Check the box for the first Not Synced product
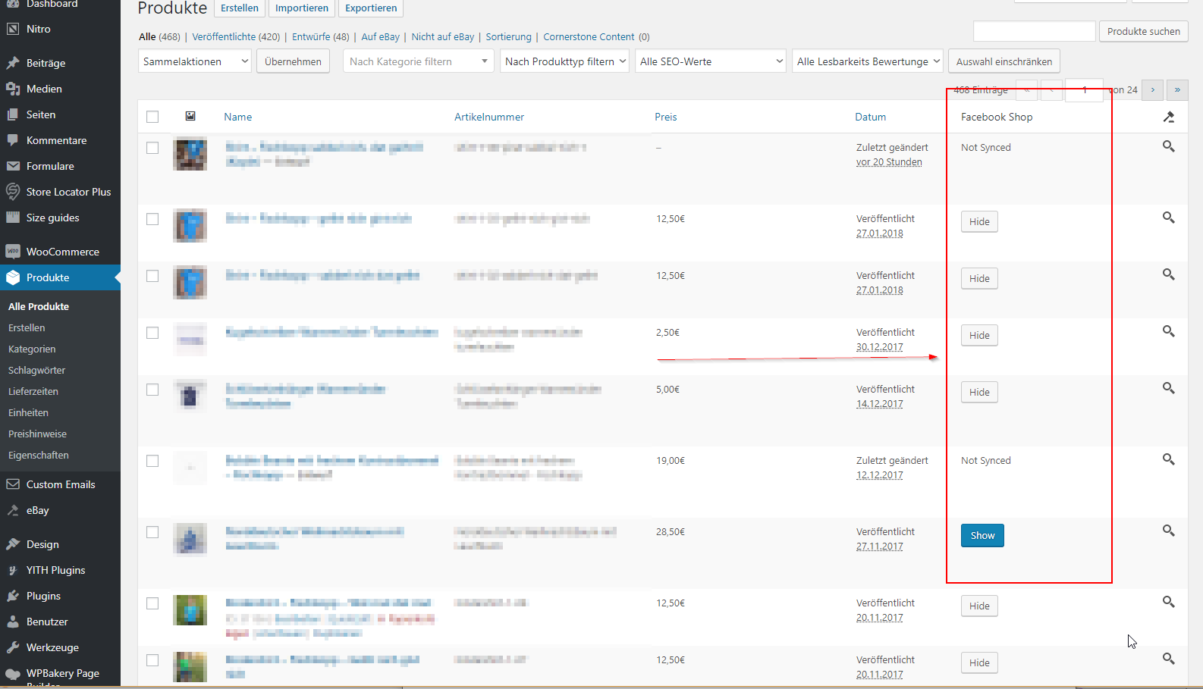This screenshot has height=689, width=1203. (x=152, y=148)
